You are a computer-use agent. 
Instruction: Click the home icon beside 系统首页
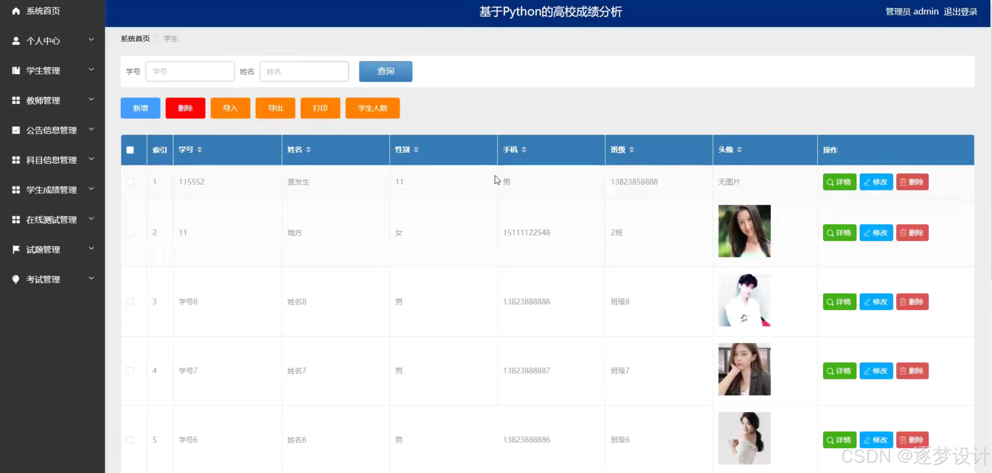pyautogui.click(x=16, y=11)
